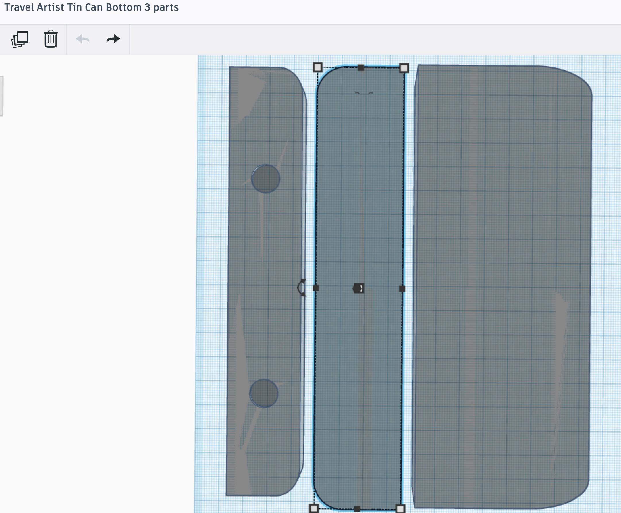Delete the selection with the trash icon
Image resolution: width=621 pixels, height=513 pixels.
click(x=51, y=39)
